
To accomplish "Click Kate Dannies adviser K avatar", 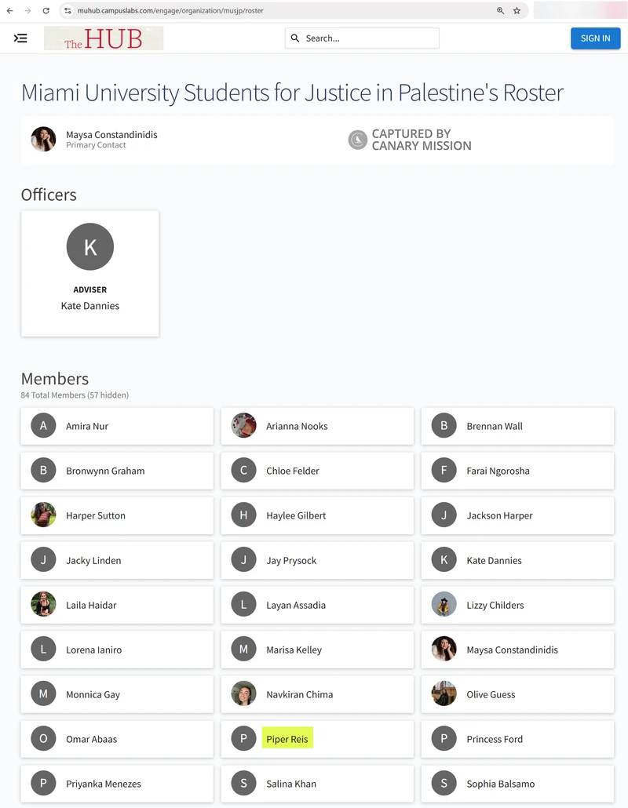I will [90, 246].
